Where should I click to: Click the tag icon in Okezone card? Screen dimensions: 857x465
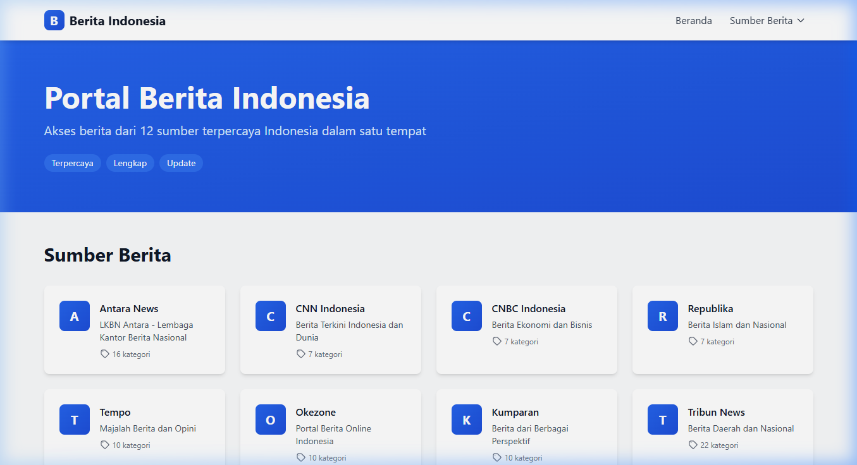click(301, 457)
